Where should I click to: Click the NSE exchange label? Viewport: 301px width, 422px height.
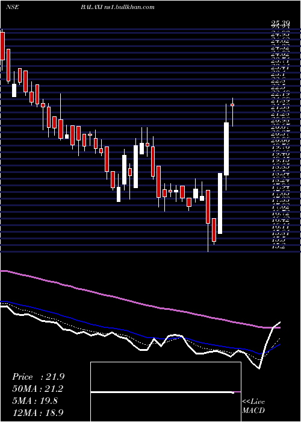(12, 7)
